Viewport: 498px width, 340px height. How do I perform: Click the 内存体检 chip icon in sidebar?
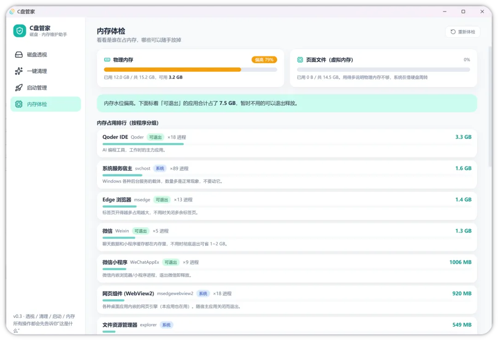tap(19, 104)
